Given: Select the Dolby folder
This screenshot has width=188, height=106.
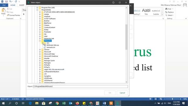Looking at the screenshot, I should tap(46, 30).
